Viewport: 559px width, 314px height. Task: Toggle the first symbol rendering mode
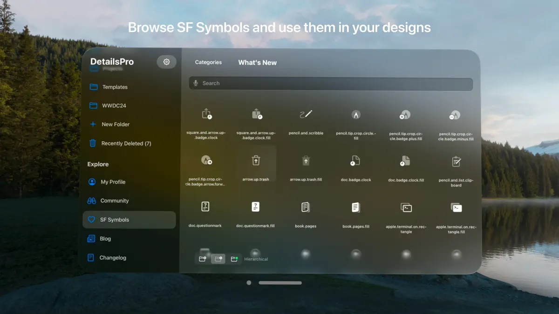coord(202,259)
